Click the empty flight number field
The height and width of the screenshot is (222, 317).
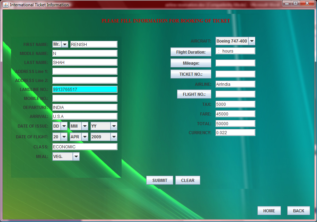tap(235, 94)
